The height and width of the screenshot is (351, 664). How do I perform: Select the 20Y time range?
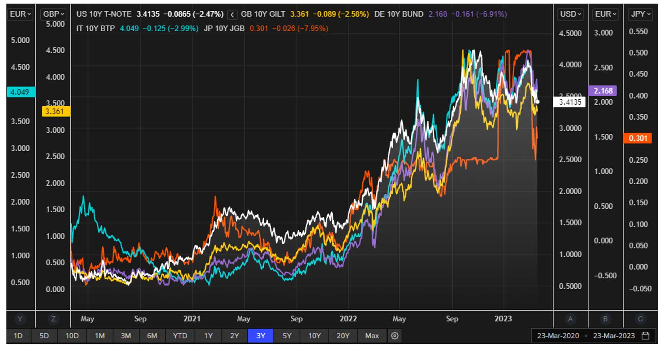343,336
